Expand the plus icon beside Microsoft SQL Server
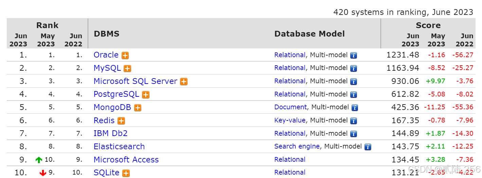Image resolution: width=482 pixels, height=178 pixels. tap(184, 82)
